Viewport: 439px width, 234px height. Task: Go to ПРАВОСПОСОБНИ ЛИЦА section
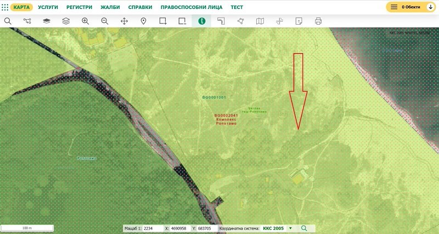pos(192,7)
